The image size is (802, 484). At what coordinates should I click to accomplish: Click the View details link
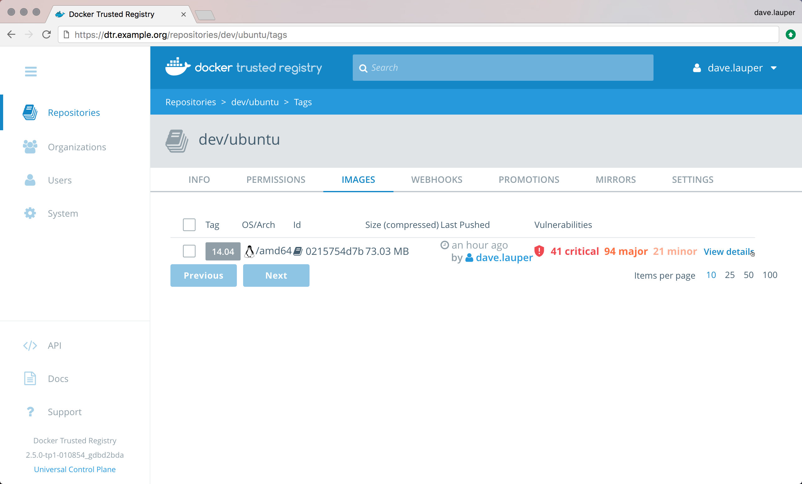pos(728,251)
